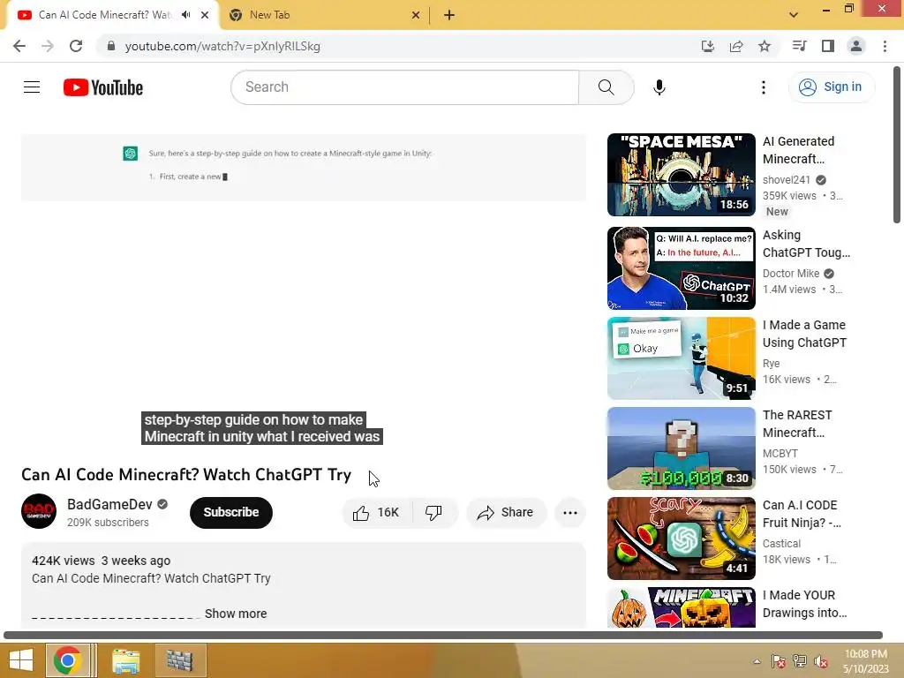Screen dimensions: 904x678
Task: Open $100,000 RAREST Minecraft thumbnail
Action: [681, 448]
